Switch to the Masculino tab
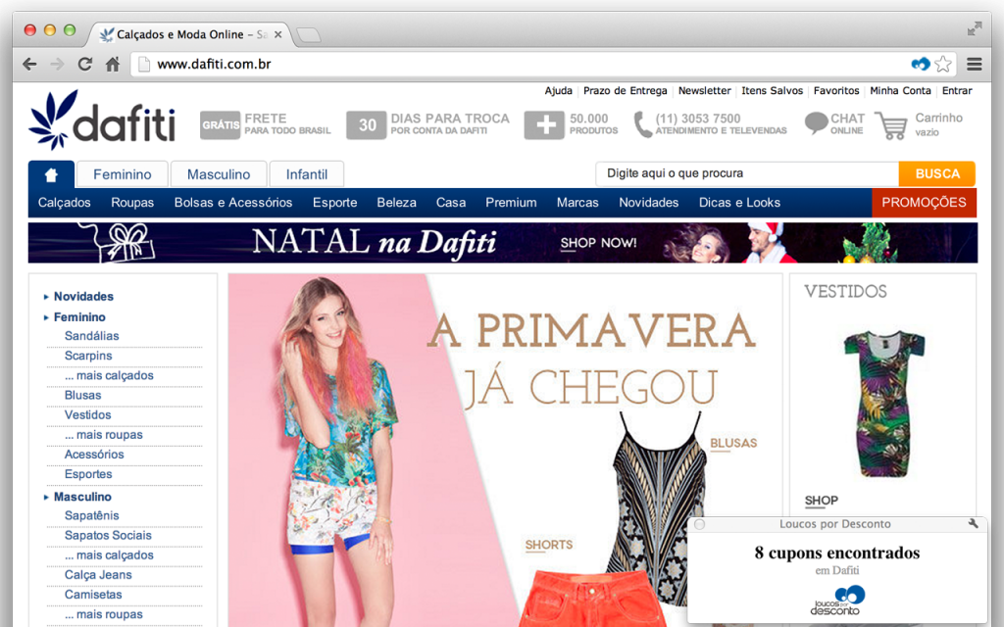This screenshot has width=1004, height=627. pyautogui.click(x=218, y=174)
